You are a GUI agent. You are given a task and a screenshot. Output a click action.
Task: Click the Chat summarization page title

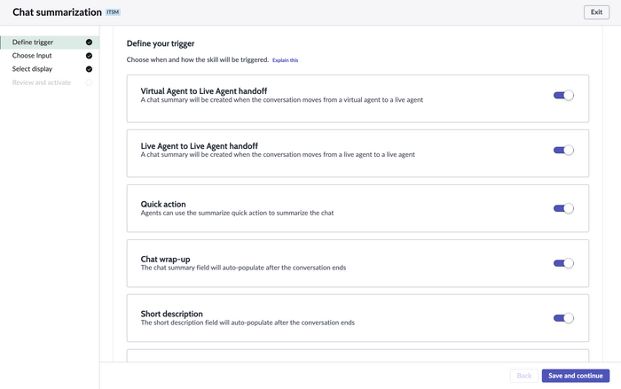coord(57,12)
